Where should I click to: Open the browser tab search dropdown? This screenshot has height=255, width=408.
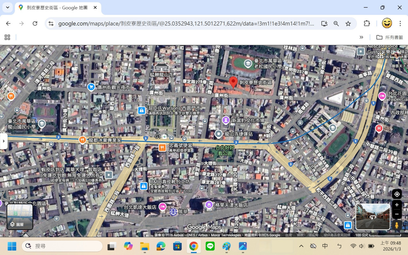[x=7, y=7]
